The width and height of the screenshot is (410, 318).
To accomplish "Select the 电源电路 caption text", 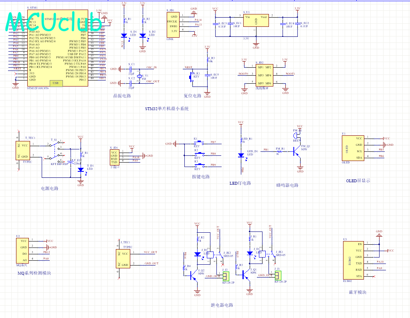I will pyautogui.click(x=49, y=188).
